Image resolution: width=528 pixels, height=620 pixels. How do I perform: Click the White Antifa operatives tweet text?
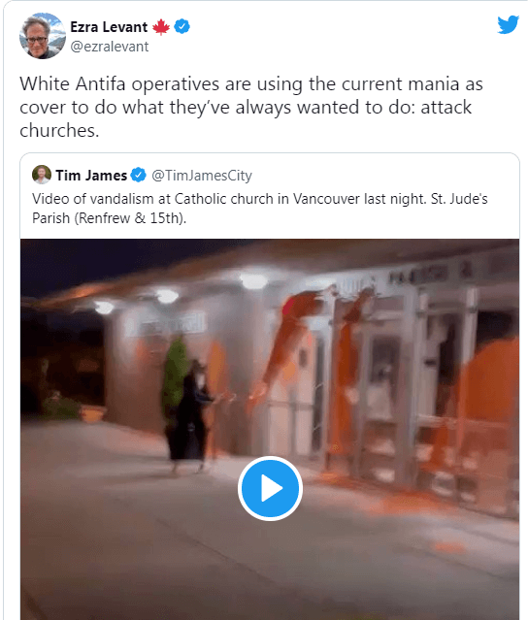coord(251,107)
